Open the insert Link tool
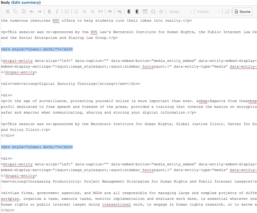This screenshot has height=213, width=257. [110, 11]
